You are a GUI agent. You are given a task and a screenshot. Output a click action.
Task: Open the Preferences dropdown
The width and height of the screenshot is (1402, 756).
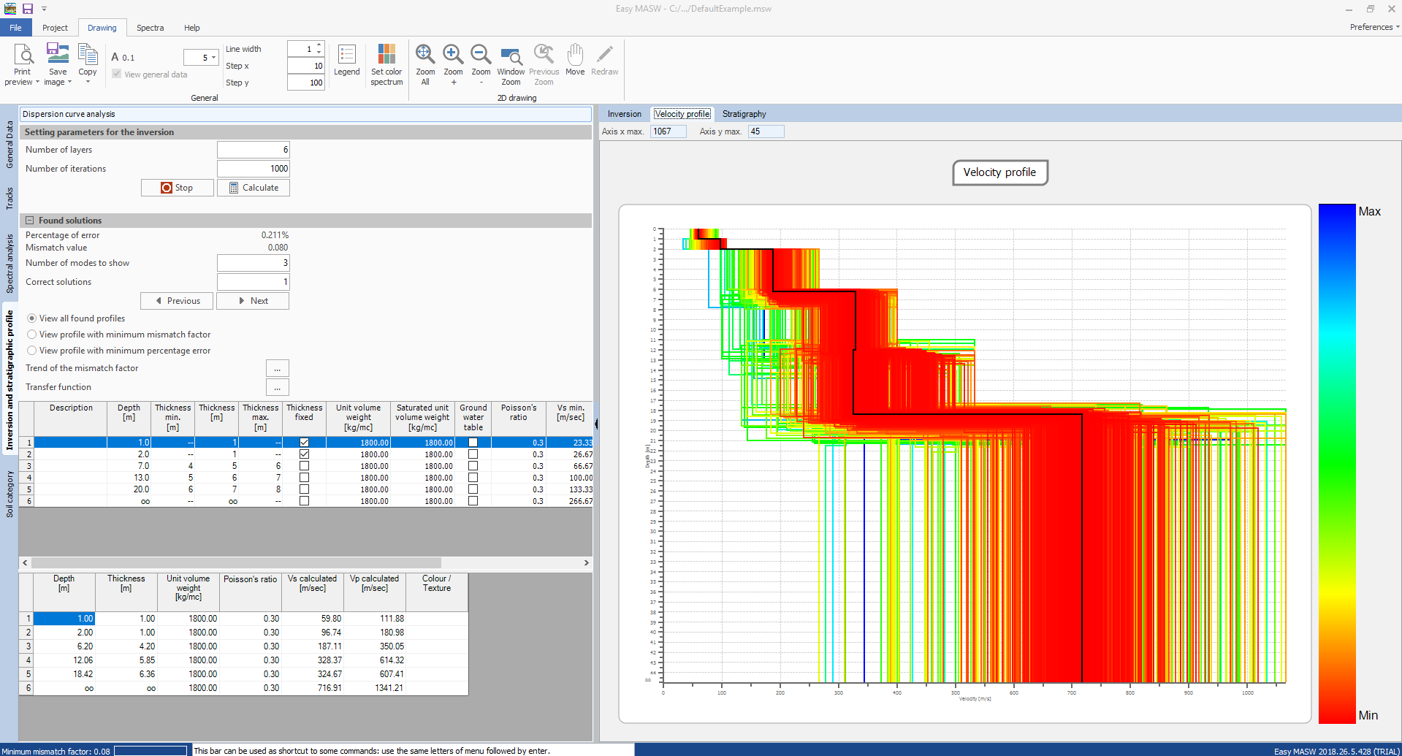1374,27
